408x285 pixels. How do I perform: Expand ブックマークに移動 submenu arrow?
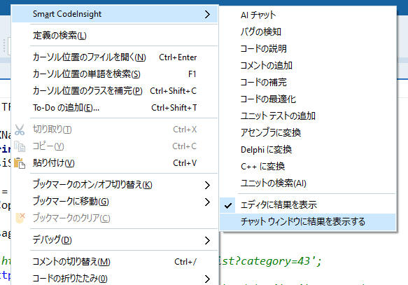coord(207,202)
